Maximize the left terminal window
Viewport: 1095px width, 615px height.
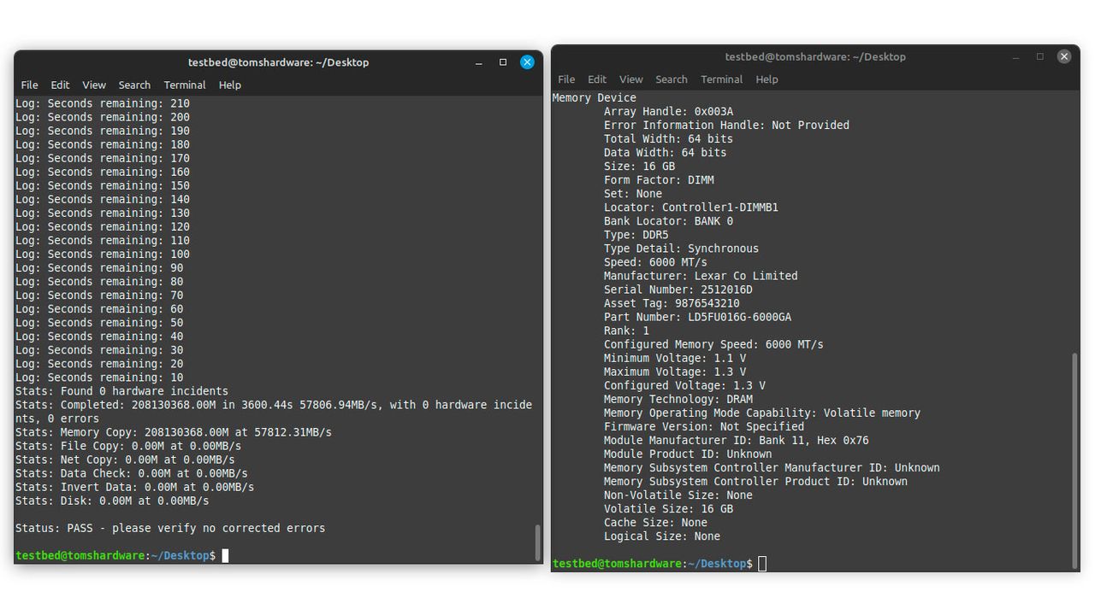[x=503, y=62]
